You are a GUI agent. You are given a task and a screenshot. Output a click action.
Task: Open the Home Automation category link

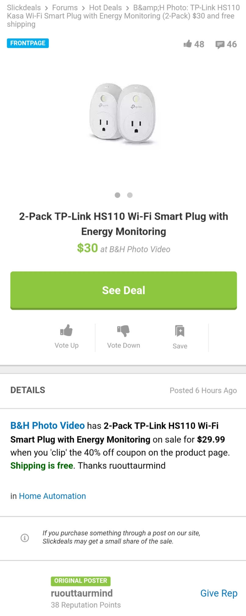click(52, 496)
